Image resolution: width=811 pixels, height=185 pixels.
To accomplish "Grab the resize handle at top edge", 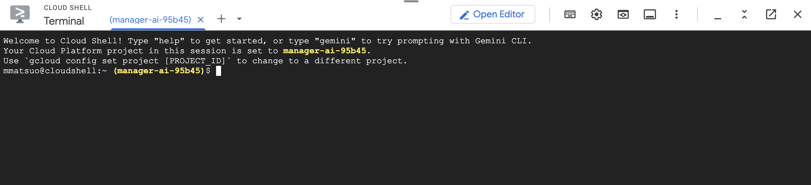I will pos(411,2).
